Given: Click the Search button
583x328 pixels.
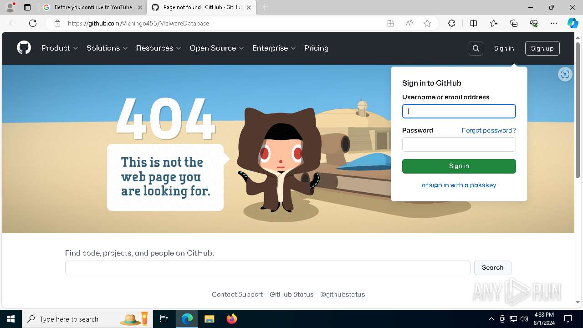Looking at the screenshot, I should (493, 268).
